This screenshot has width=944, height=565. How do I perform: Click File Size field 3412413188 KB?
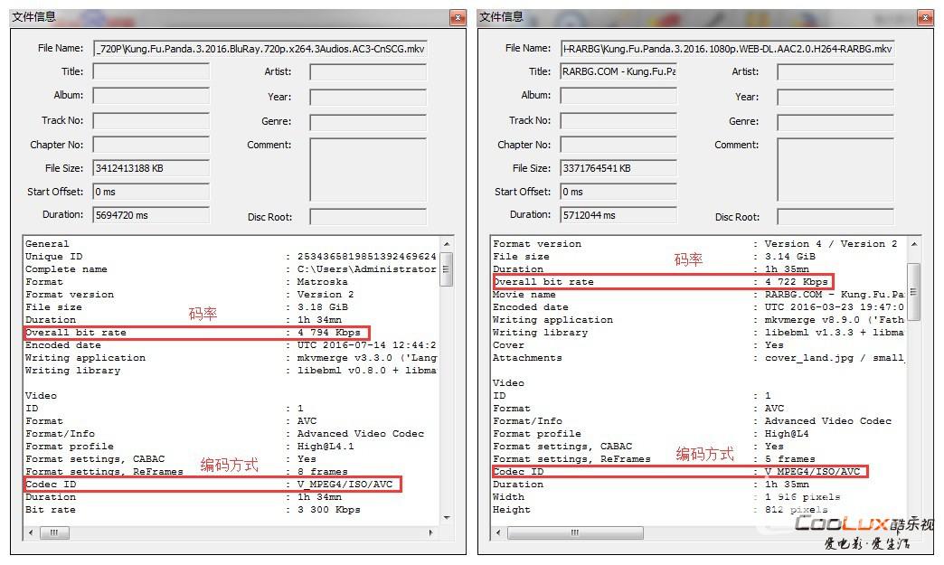(x=151, y=168)
